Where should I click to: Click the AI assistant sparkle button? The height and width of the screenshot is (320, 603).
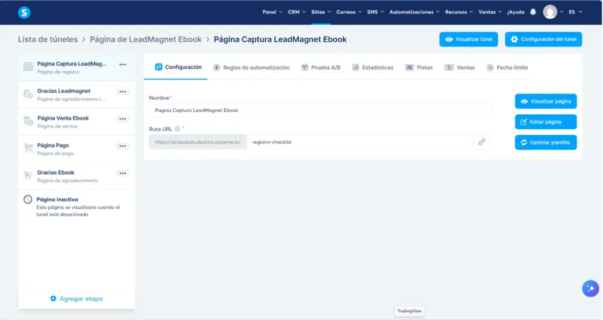pos(590,288)
